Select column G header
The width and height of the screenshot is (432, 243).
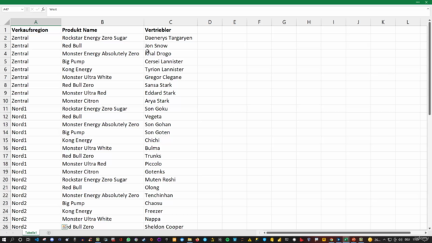(284, 22)
